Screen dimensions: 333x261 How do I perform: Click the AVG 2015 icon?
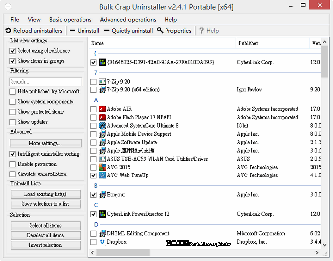pos(102,167)
